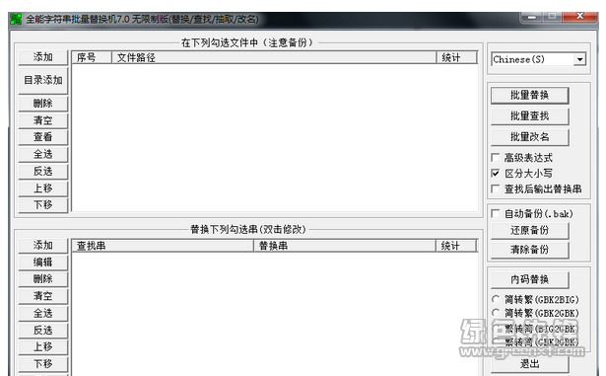Image resolution: width=606 pixels, height=376 pixels.
Task: Click the 内码替换 button
Action: (x=529, y=279)
